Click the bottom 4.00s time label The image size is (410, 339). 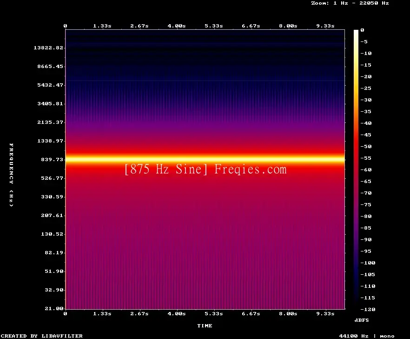point(177,313)
